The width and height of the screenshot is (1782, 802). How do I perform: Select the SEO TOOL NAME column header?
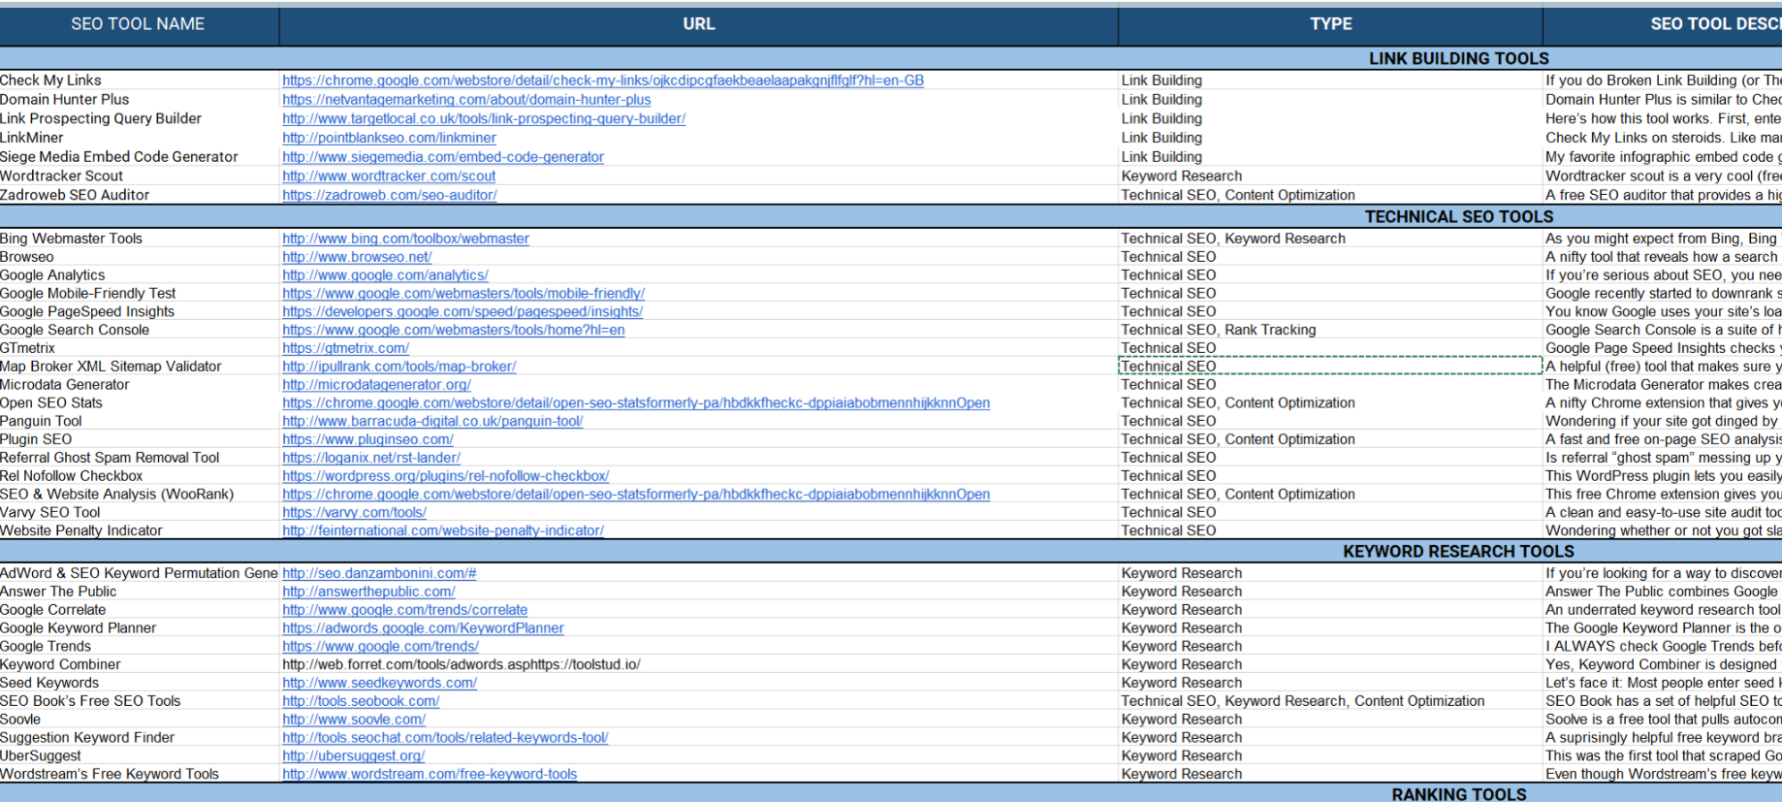click(x=138, y=24)
